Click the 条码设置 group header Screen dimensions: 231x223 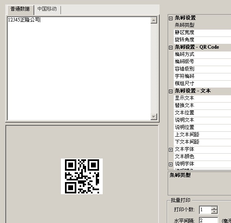(x=185, y=18)
